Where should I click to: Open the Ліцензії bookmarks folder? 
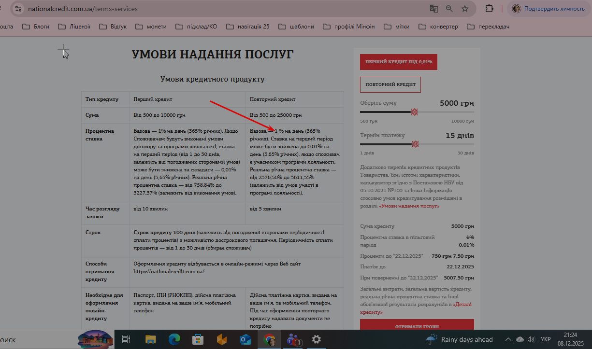(74, 27)
